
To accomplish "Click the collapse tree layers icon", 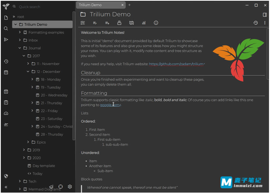I will click(x=51, y=187).
